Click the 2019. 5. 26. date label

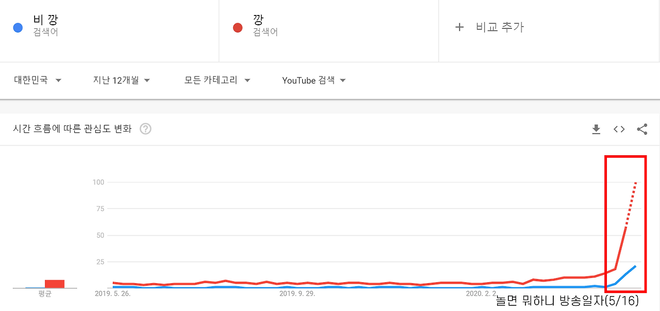(113, 293)
